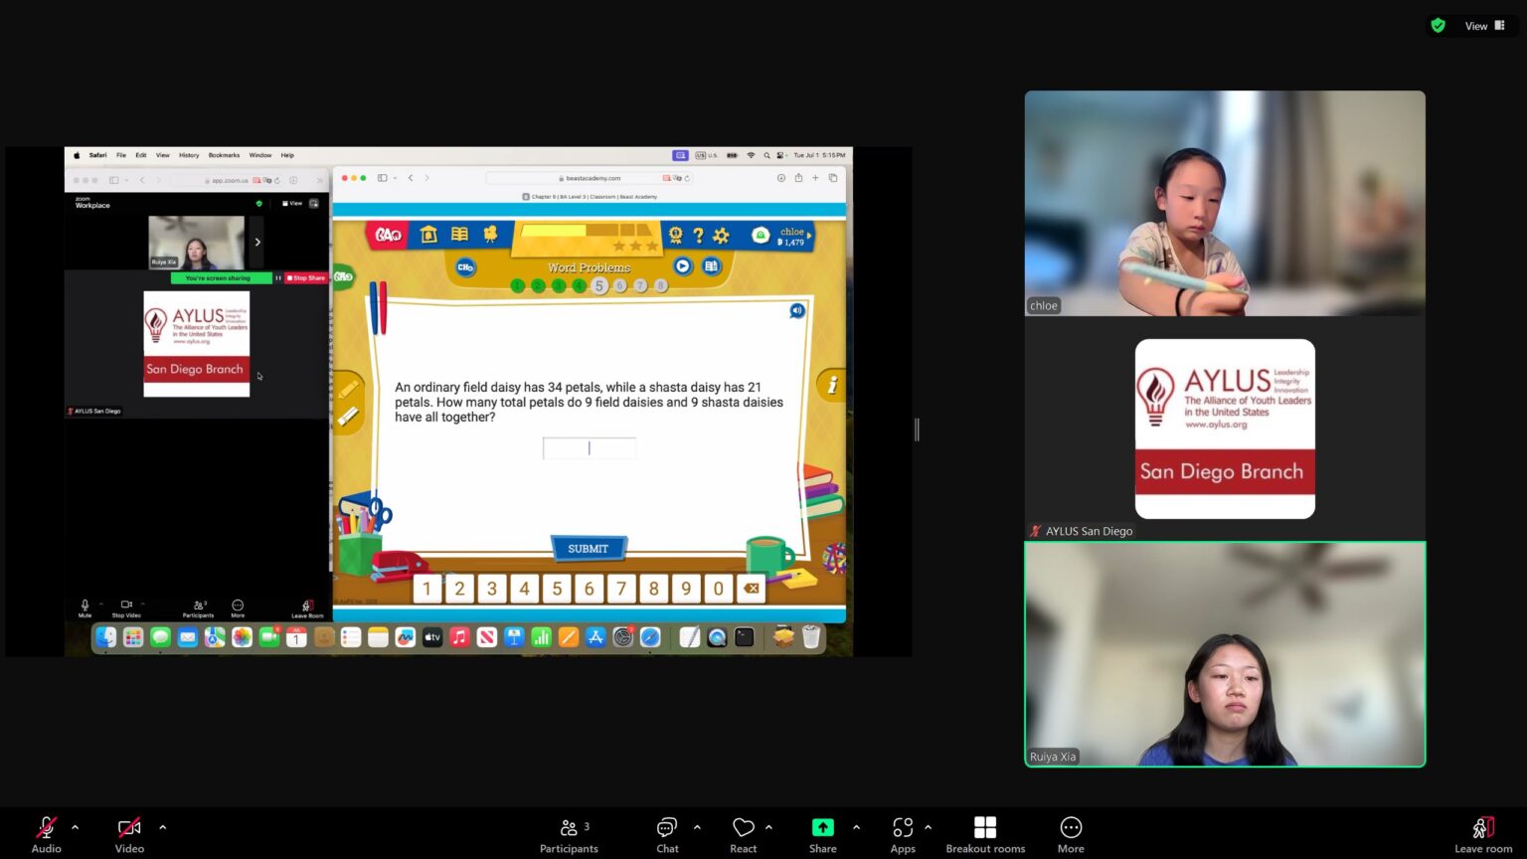Image resolution: width=1527 pixels, height=859 pixels.
Task: Open the video camera icon in Beast Academy
Action: tap(490, 235)
